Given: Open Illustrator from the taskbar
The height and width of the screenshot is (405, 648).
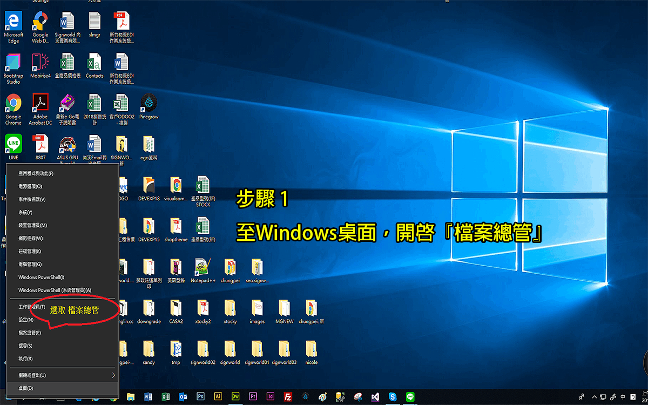Looking at the screenshot, I should (x=218, y=396).
